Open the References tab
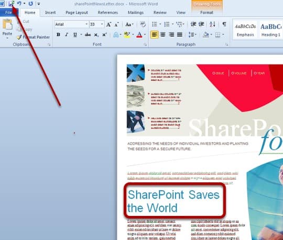This screenshot has height=240, width=283. [x=107, y=13]
